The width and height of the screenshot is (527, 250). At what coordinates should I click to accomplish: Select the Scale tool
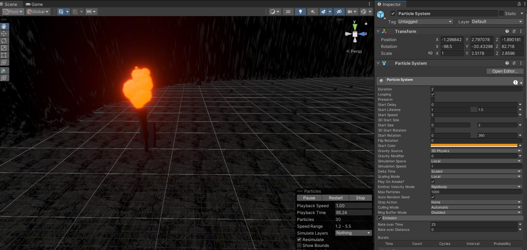[x=4, y=48]
